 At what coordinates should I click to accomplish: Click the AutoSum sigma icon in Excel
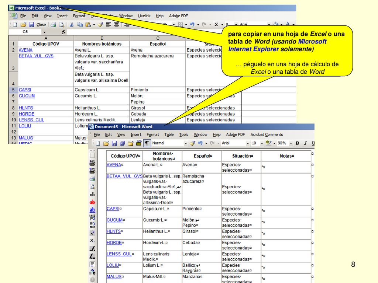[216, 24]
